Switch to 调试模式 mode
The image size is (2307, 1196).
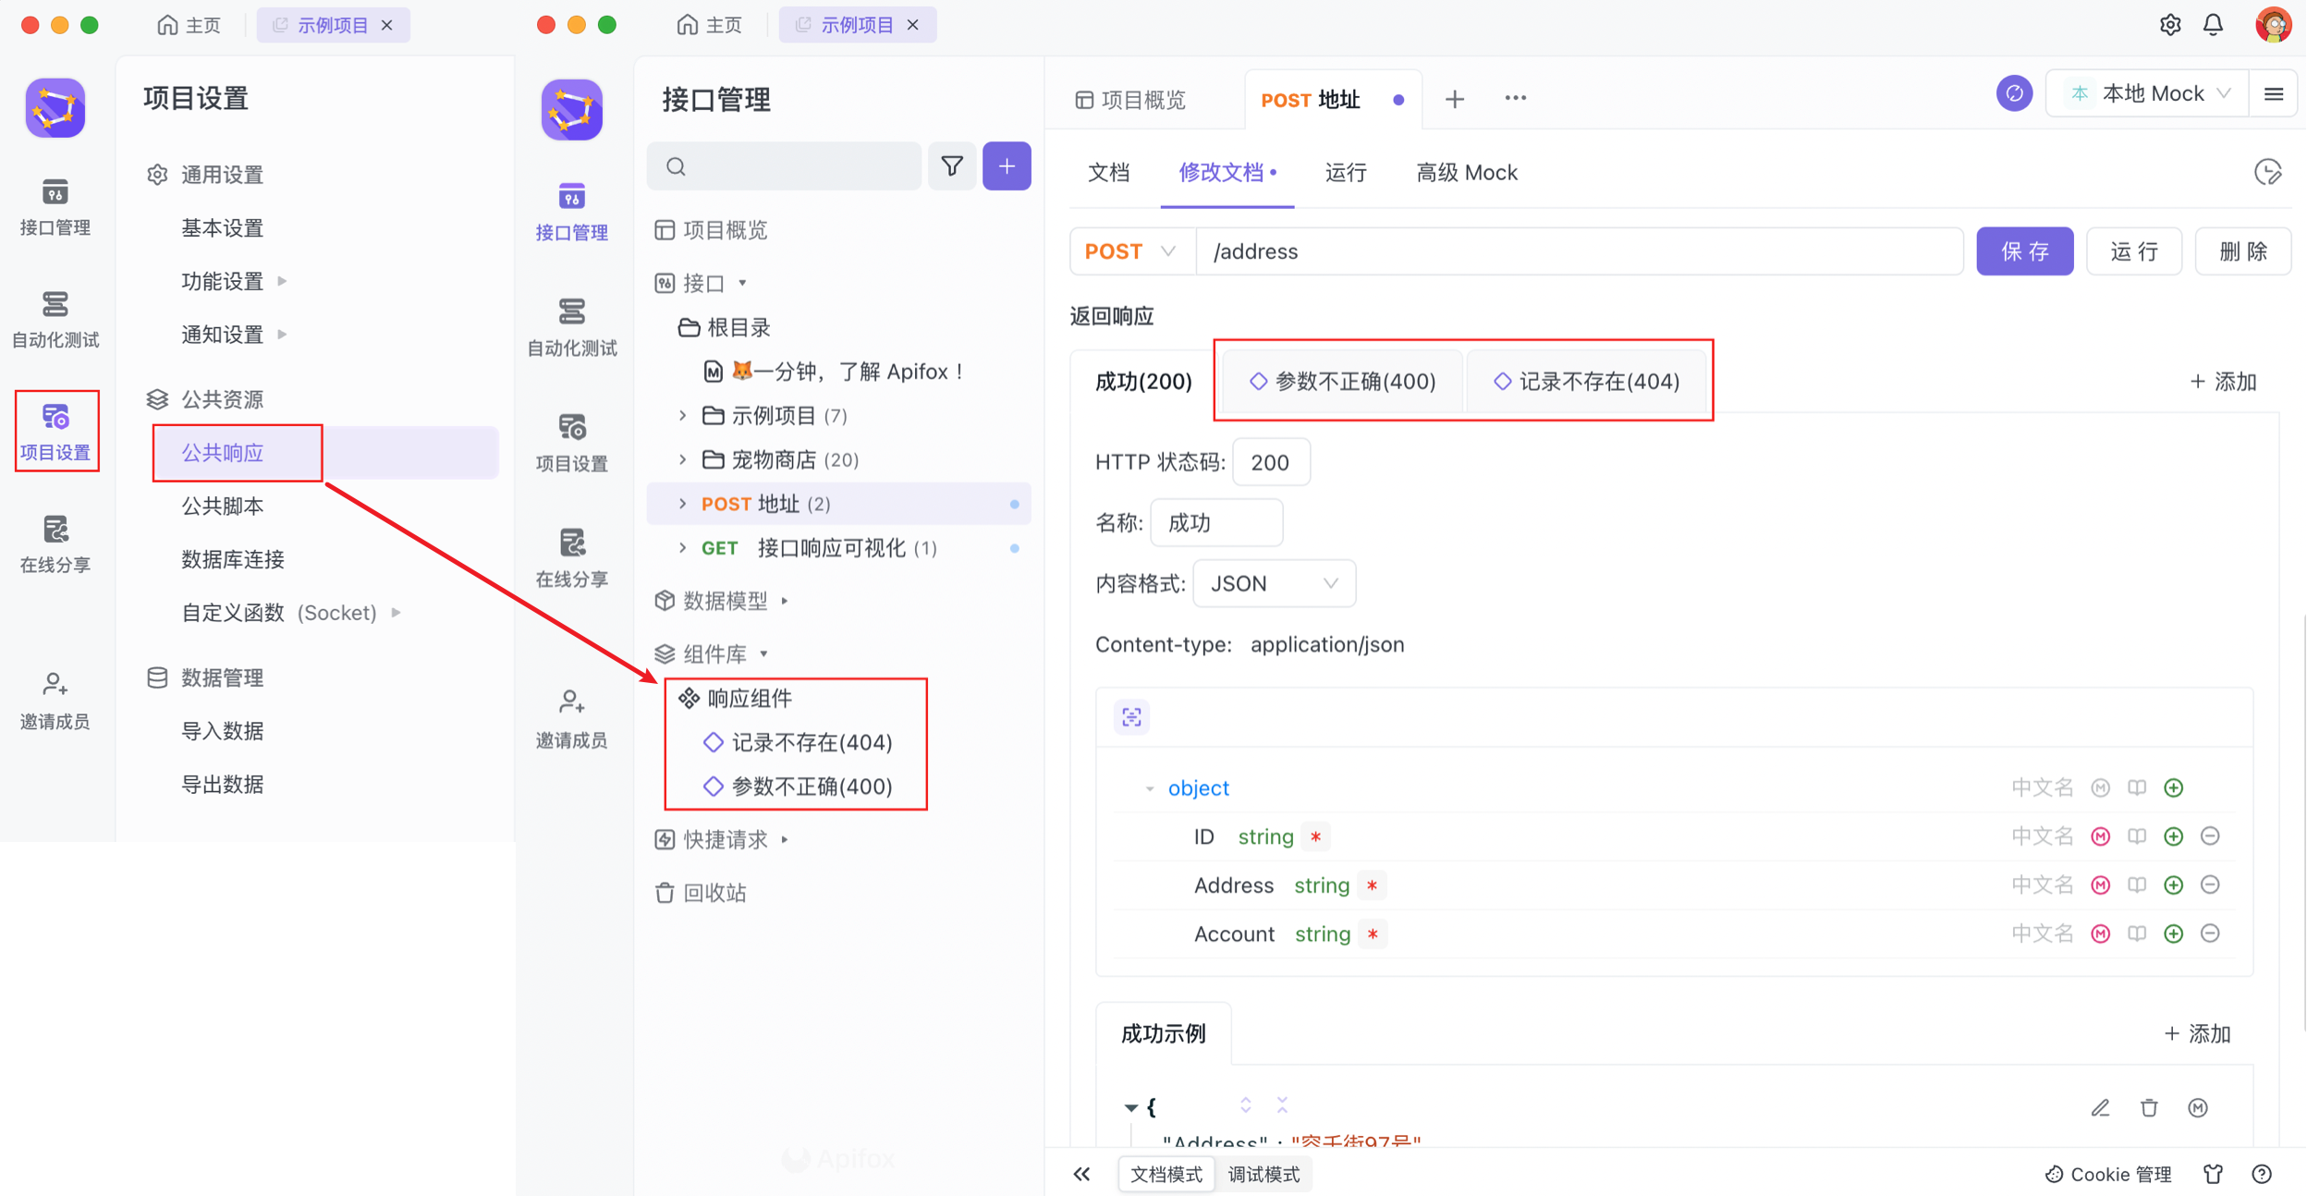point(1263,1174)
